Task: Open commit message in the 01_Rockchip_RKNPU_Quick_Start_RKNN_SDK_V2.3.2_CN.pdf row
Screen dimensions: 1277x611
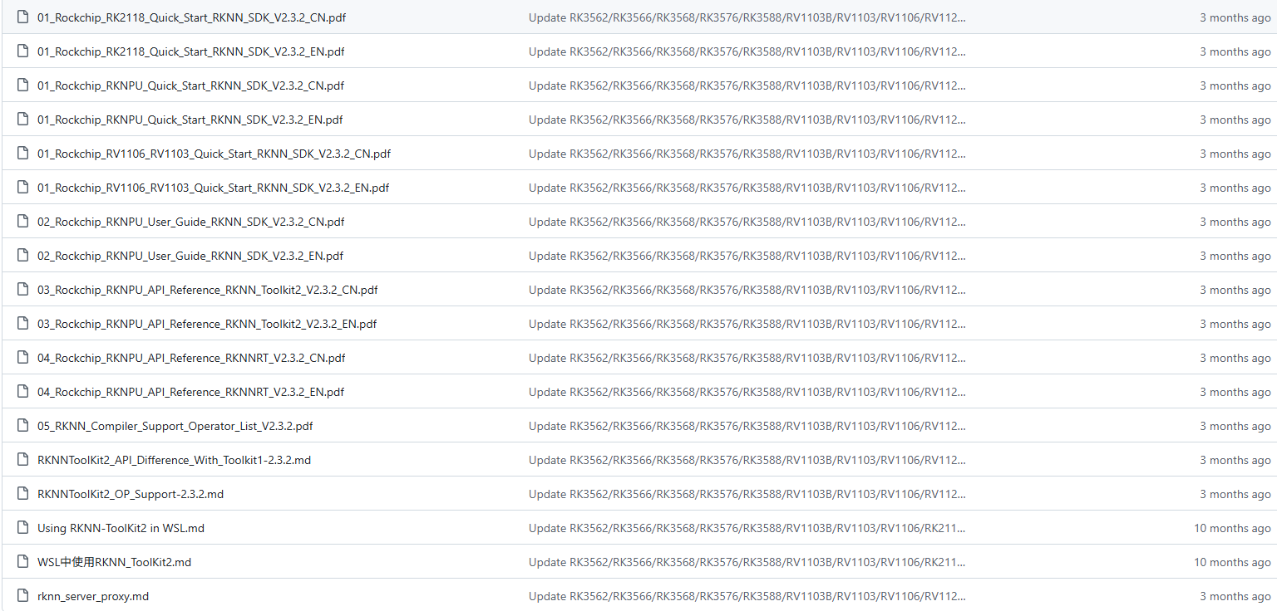Action: 747,86
